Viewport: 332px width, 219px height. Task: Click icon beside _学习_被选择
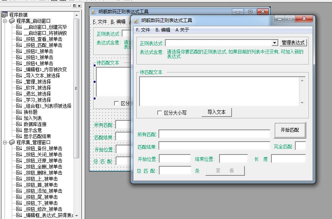pyautogui.click(x=19, y=100)
